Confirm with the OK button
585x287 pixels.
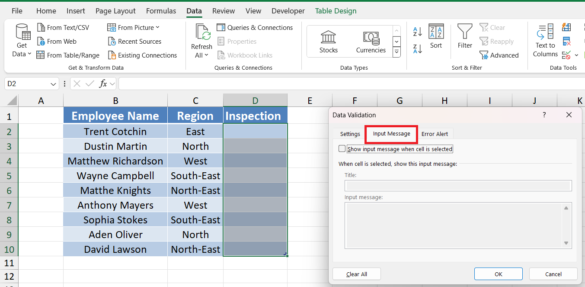[498, 274]
